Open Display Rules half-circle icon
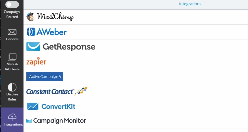 tap(12, 87)
